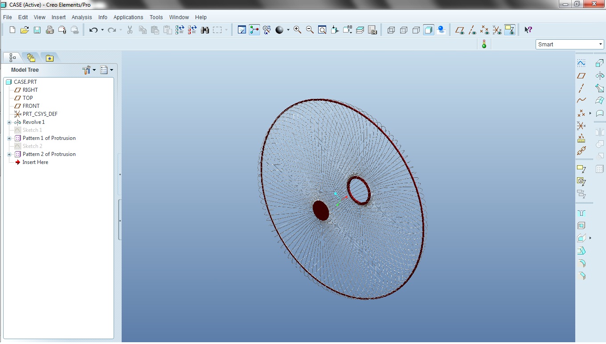This screenshot has width=606, height=344.
Task: Toggle datum points visibility
Action: (485, 30)
